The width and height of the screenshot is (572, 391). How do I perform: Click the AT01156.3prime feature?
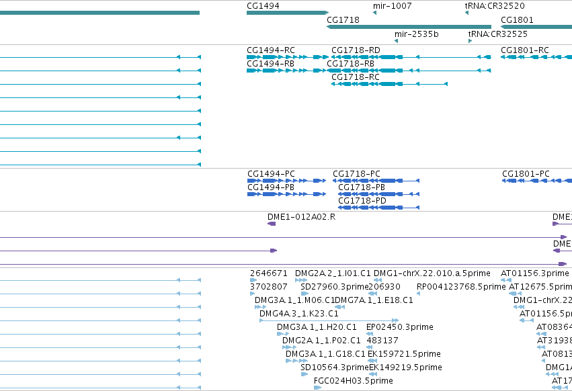[505, 280]
